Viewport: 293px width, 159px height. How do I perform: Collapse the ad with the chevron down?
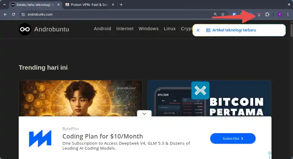pyautogui.click(x=144, y=114)
